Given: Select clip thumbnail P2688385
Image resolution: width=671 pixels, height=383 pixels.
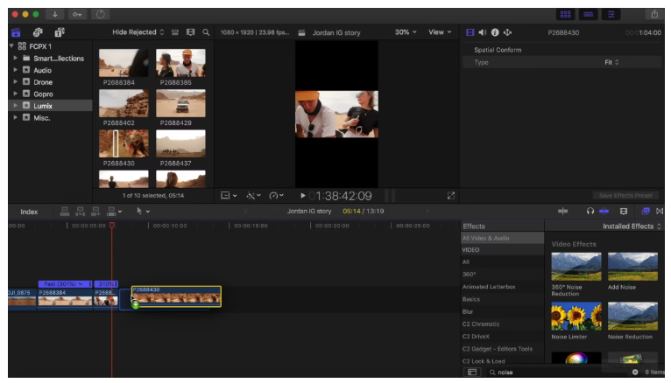Looking at the screenshot, I should pos(180,63).
